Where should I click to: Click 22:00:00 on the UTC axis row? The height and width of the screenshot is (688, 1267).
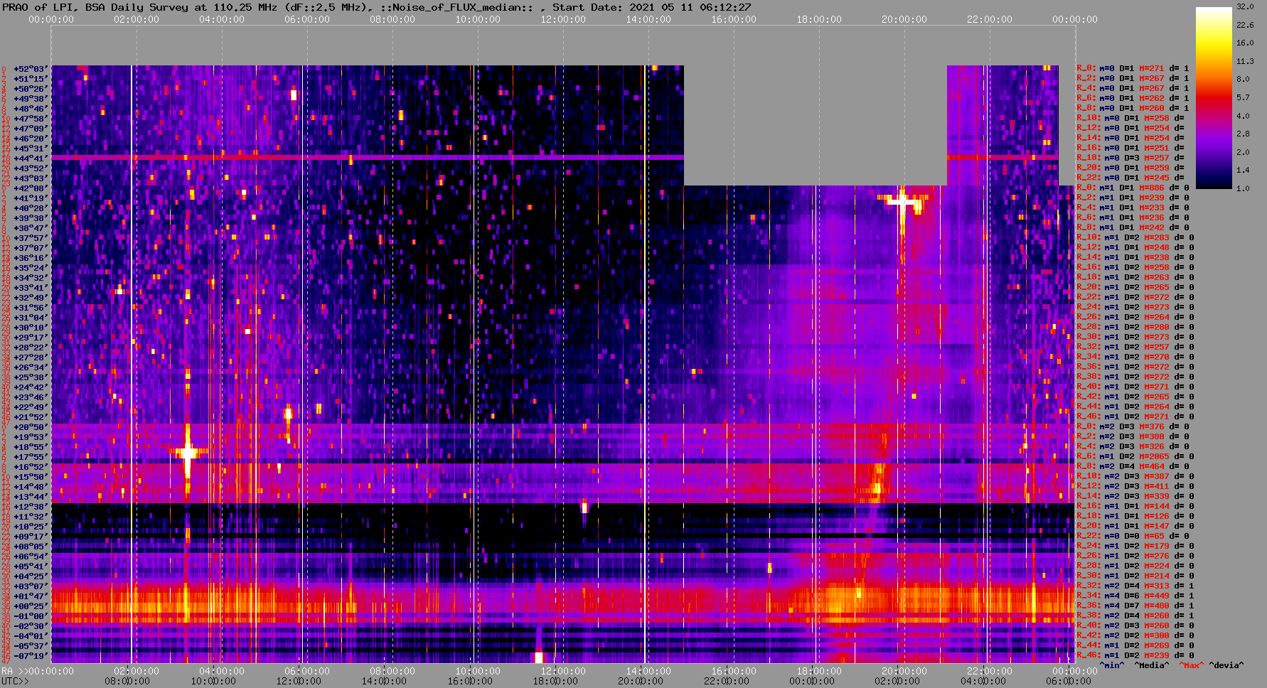727,681
